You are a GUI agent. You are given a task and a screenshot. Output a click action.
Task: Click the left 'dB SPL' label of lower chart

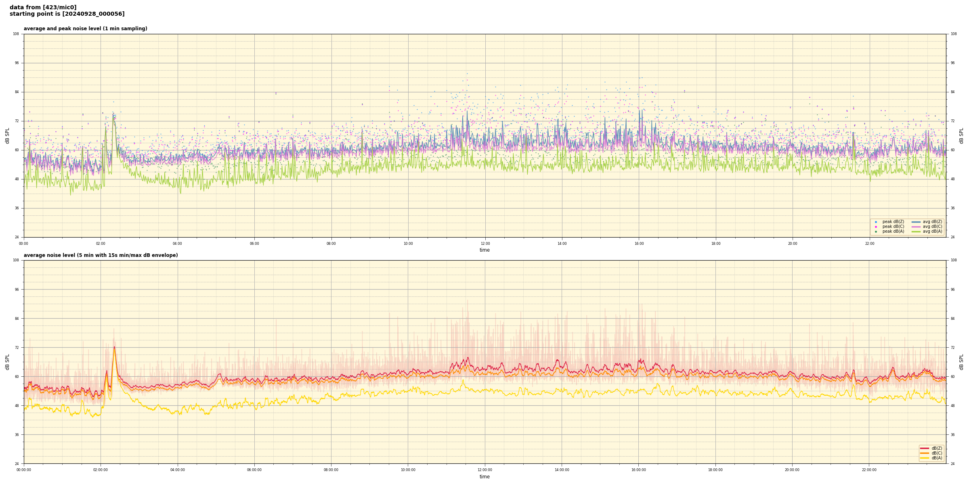(7, 362)
